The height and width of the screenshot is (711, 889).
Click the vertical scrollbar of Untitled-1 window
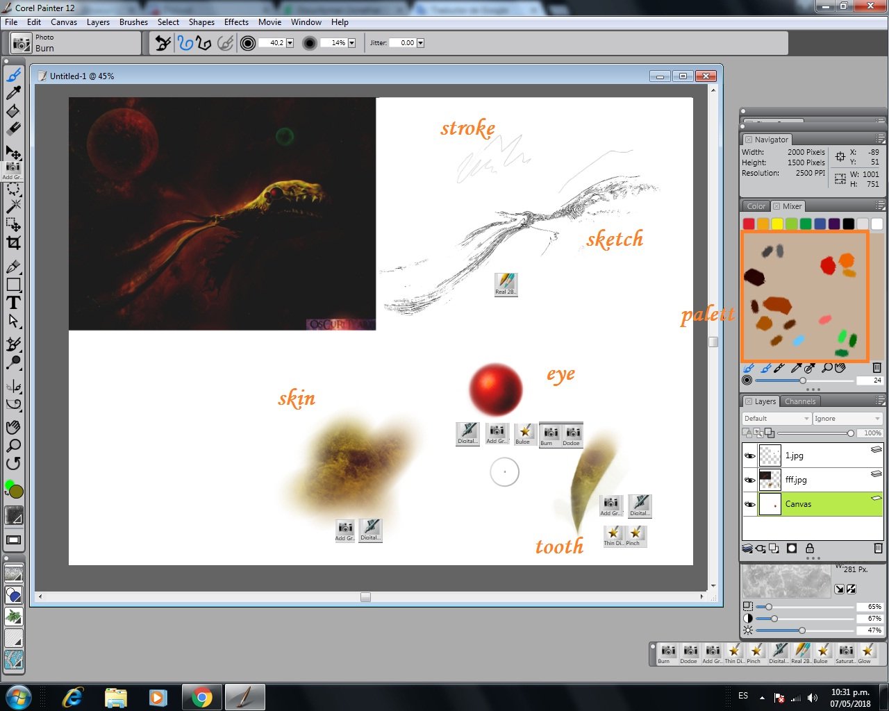(x=713, y=337)
